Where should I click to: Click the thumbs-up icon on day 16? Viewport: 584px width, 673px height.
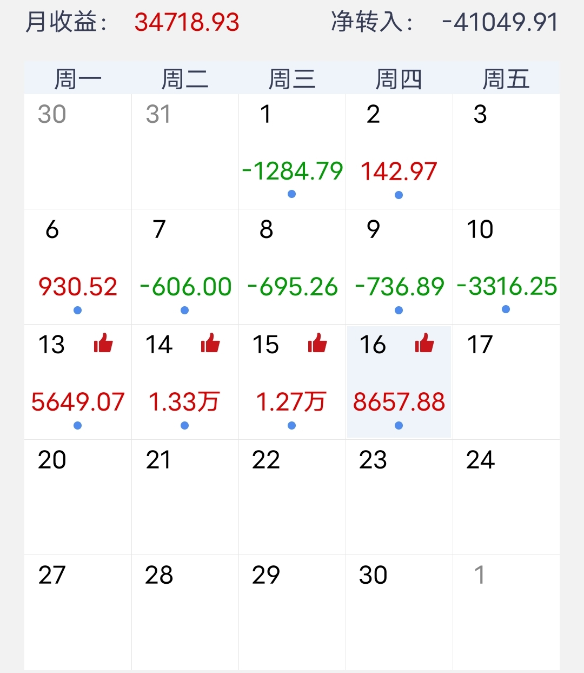424,343
